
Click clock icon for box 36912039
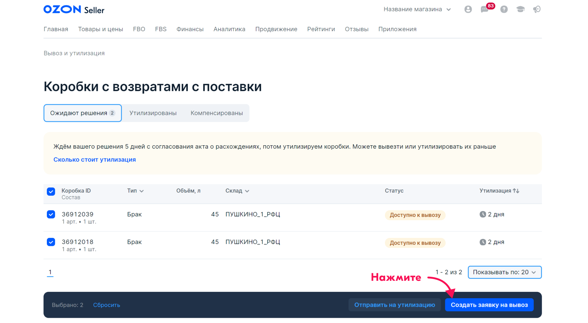483,214
